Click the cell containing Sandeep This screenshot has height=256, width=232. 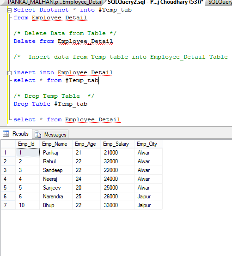(56, 170)
